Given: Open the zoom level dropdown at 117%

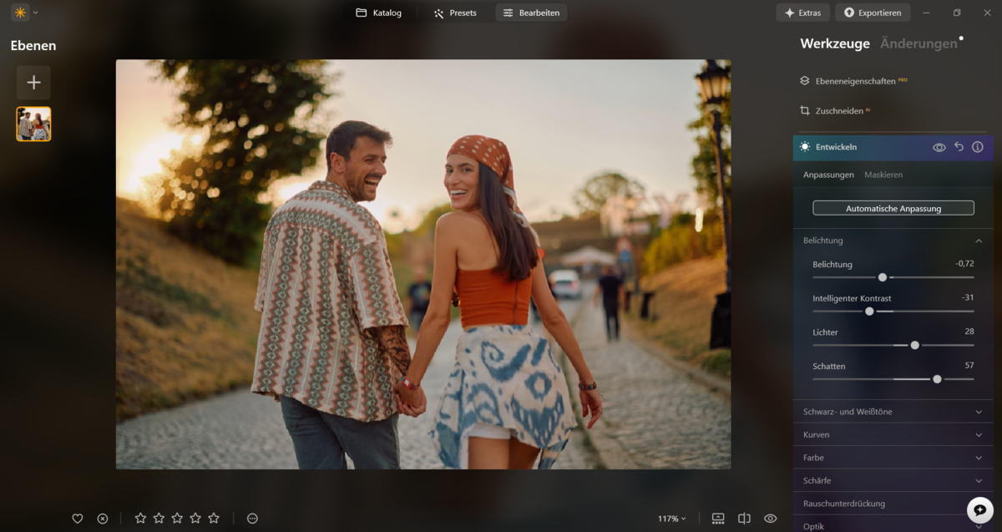Looking at the screenshot, I should pyautogui.click(x=672, y=518).
